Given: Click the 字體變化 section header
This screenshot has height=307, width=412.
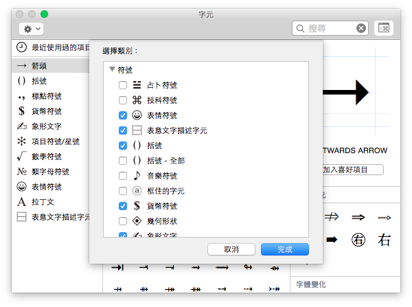Looking at the screenshot, I should pyautogui.click(x=311, y=284).
